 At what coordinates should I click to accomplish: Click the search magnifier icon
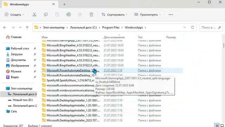219,28
